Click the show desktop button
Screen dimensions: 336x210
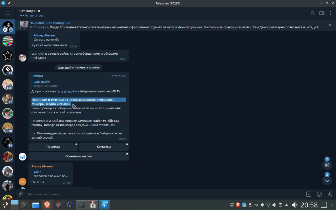pyautogui.click(x=324, y=205)
